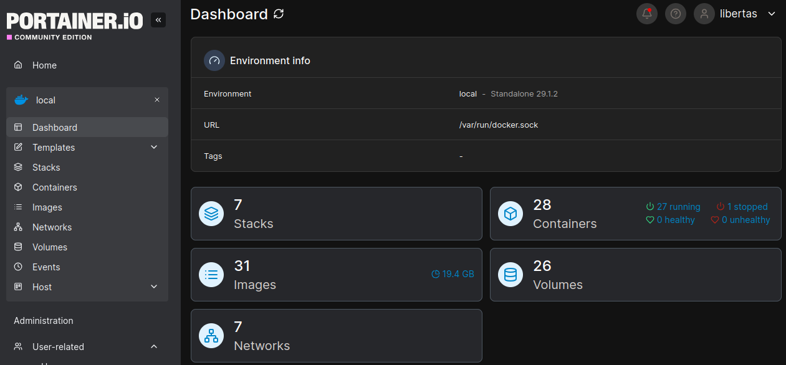Click the Networks widget icon

(211, 336)
